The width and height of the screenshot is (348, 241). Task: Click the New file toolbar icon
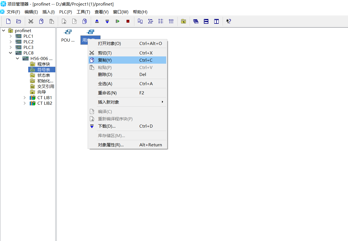point(8,21)
